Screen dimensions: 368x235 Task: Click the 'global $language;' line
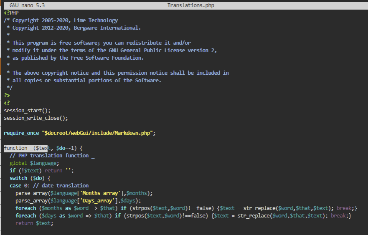(x=34, y=163)
